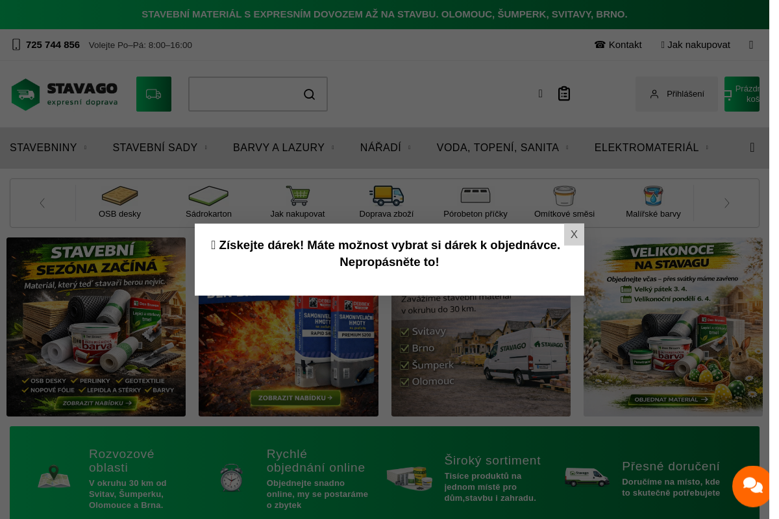Open the Sádrokarton category icon
Viewport: 779px width, 519px height.
click(208, 196)
